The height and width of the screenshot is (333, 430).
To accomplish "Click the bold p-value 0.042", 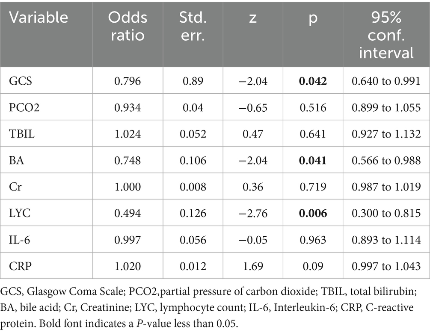I will click(313, 81).
